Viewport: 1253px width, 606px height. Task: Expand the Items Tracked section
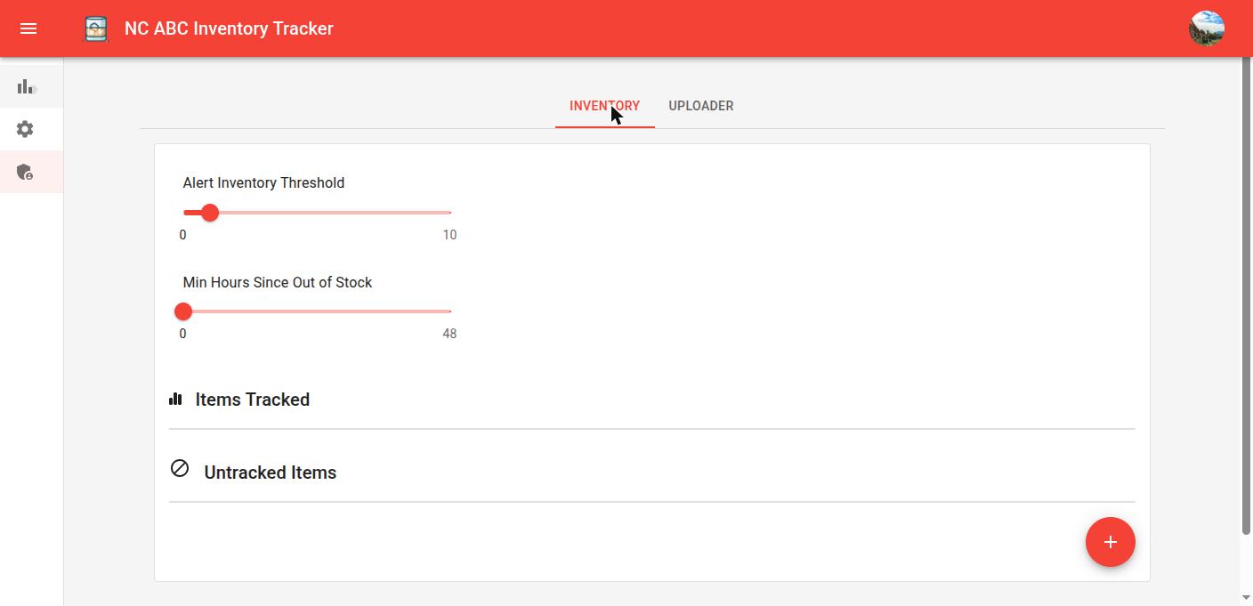tap(652, 400)
